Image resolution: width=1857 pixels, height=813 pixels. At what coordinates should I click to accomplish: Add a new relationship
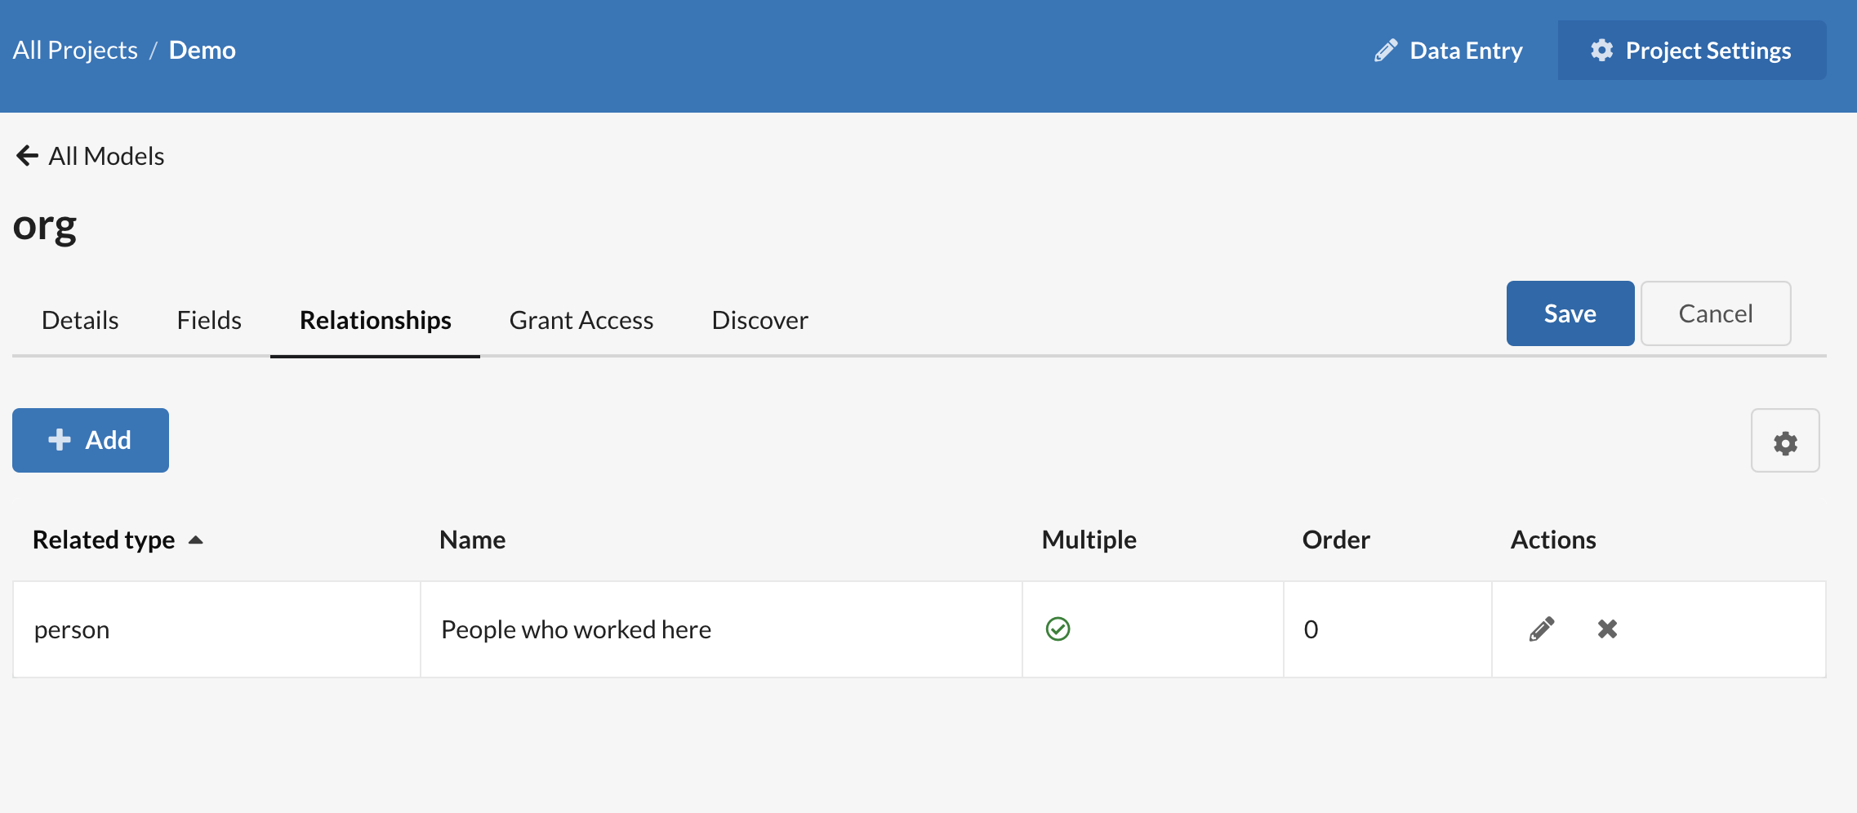[91, 440]
